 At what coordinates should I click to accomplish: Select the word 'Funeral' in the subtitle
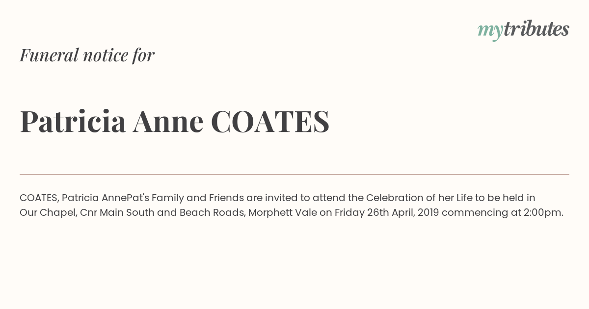(49, 55)
